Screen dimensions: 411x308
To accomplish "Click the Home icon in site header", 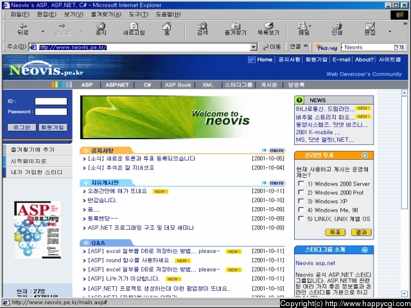I will click(251, 60).
